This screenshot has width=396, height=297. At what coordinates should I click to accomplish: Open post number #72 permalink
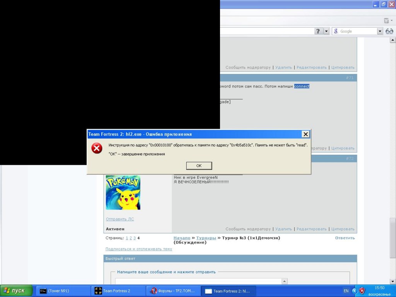(350, 159)
